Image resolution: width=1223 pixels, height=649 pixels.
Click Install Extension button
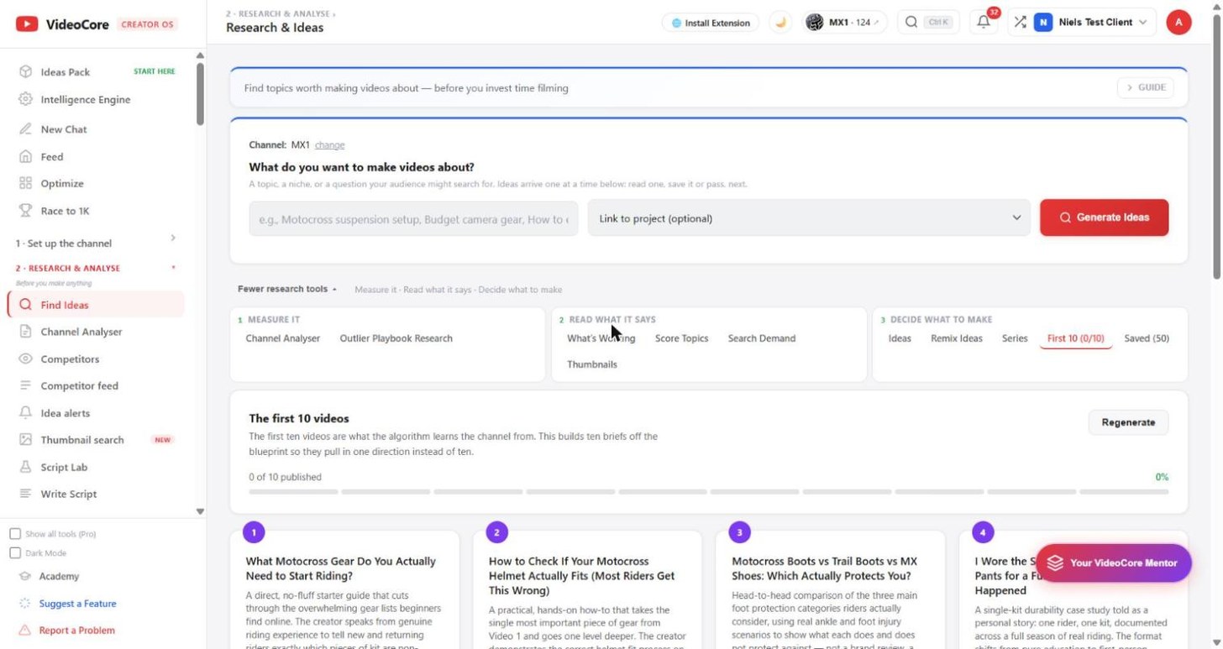tap(711, 23)
